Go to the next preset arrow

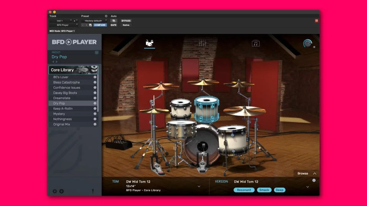57,62
